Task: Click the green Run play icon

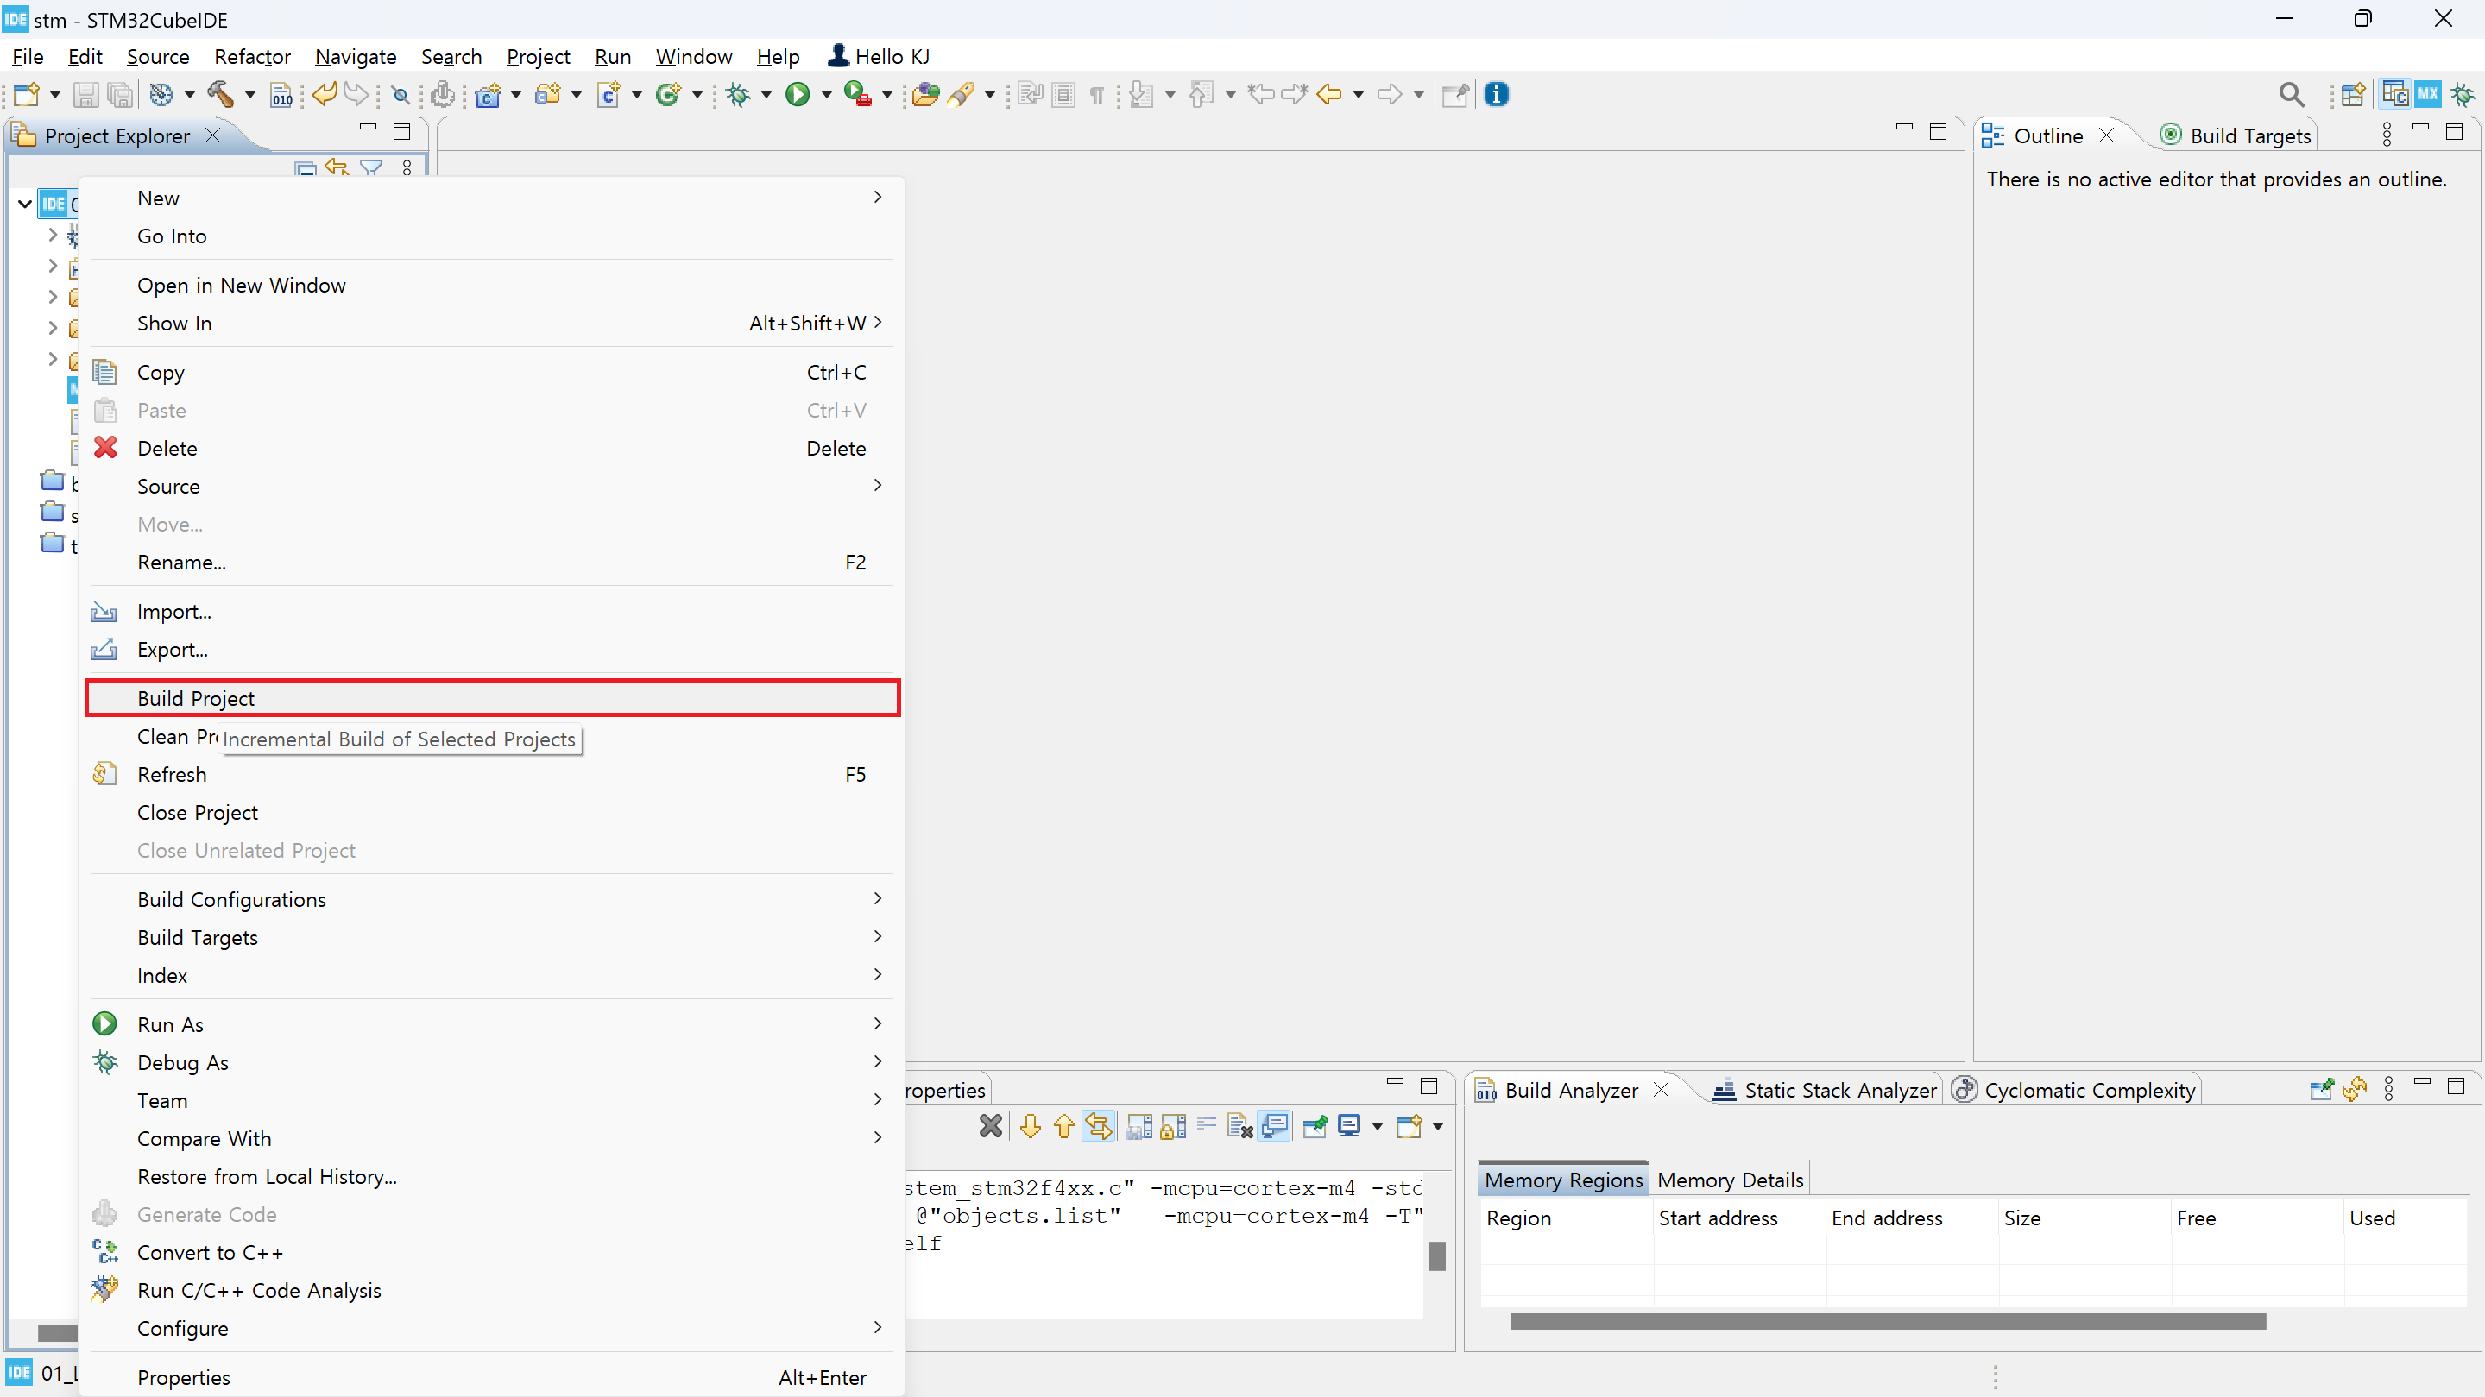Action: tap(797, 93)
